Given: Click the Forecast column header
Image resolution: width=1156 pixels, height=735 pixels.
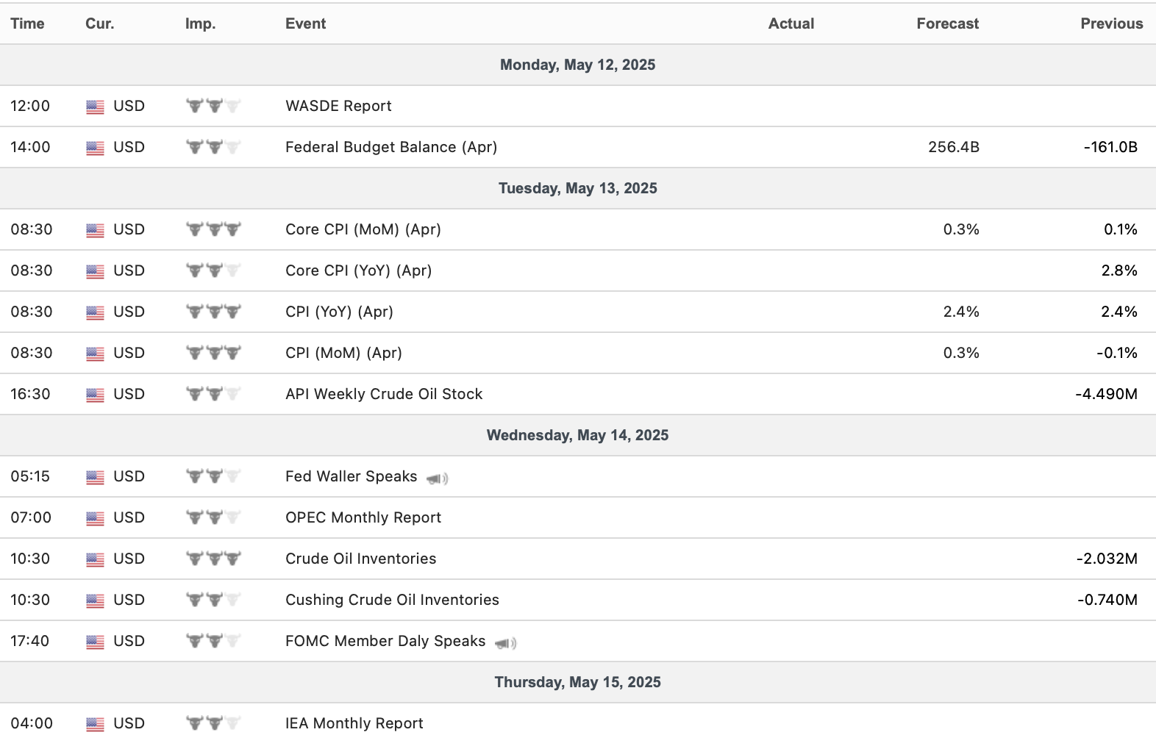Looking at the screenshot, I should pos(947,24).
